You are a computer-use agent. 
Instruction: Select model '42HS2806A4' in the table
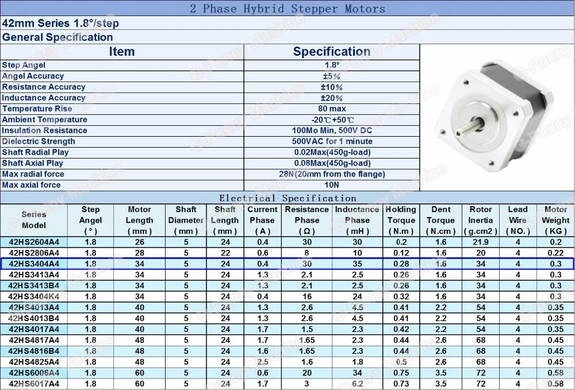(x=34, y=253)
